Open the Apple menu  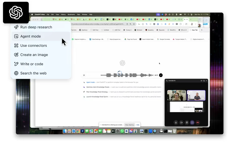(32, 14)
